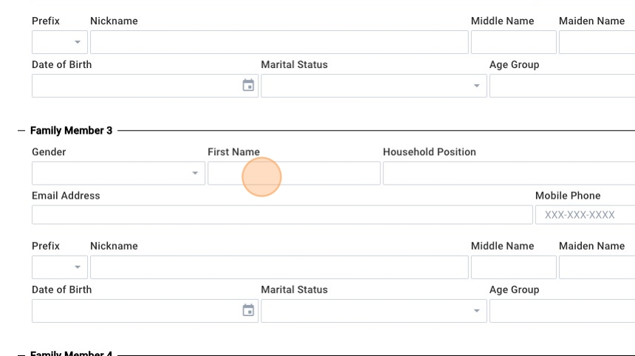Select Family Member 3 Mobile Phone field
Viewport: 635px width, 356px height.
pyautogui.click(x=584, y=215)
